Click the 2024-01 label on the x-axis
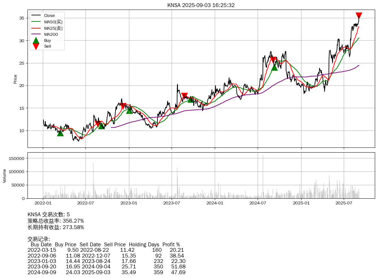 (x=215, y=203)
